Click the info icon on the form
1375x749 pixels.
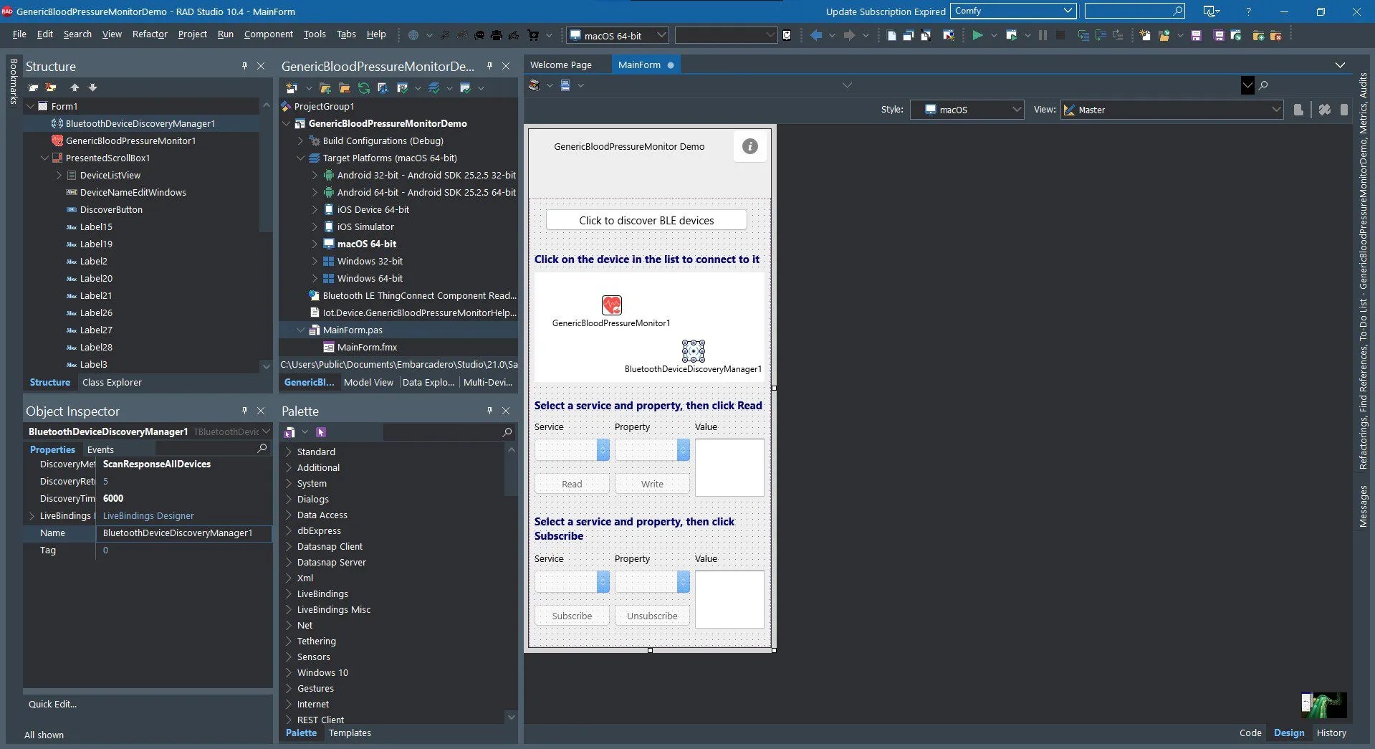pyautogui.click(x=749, y=146)
